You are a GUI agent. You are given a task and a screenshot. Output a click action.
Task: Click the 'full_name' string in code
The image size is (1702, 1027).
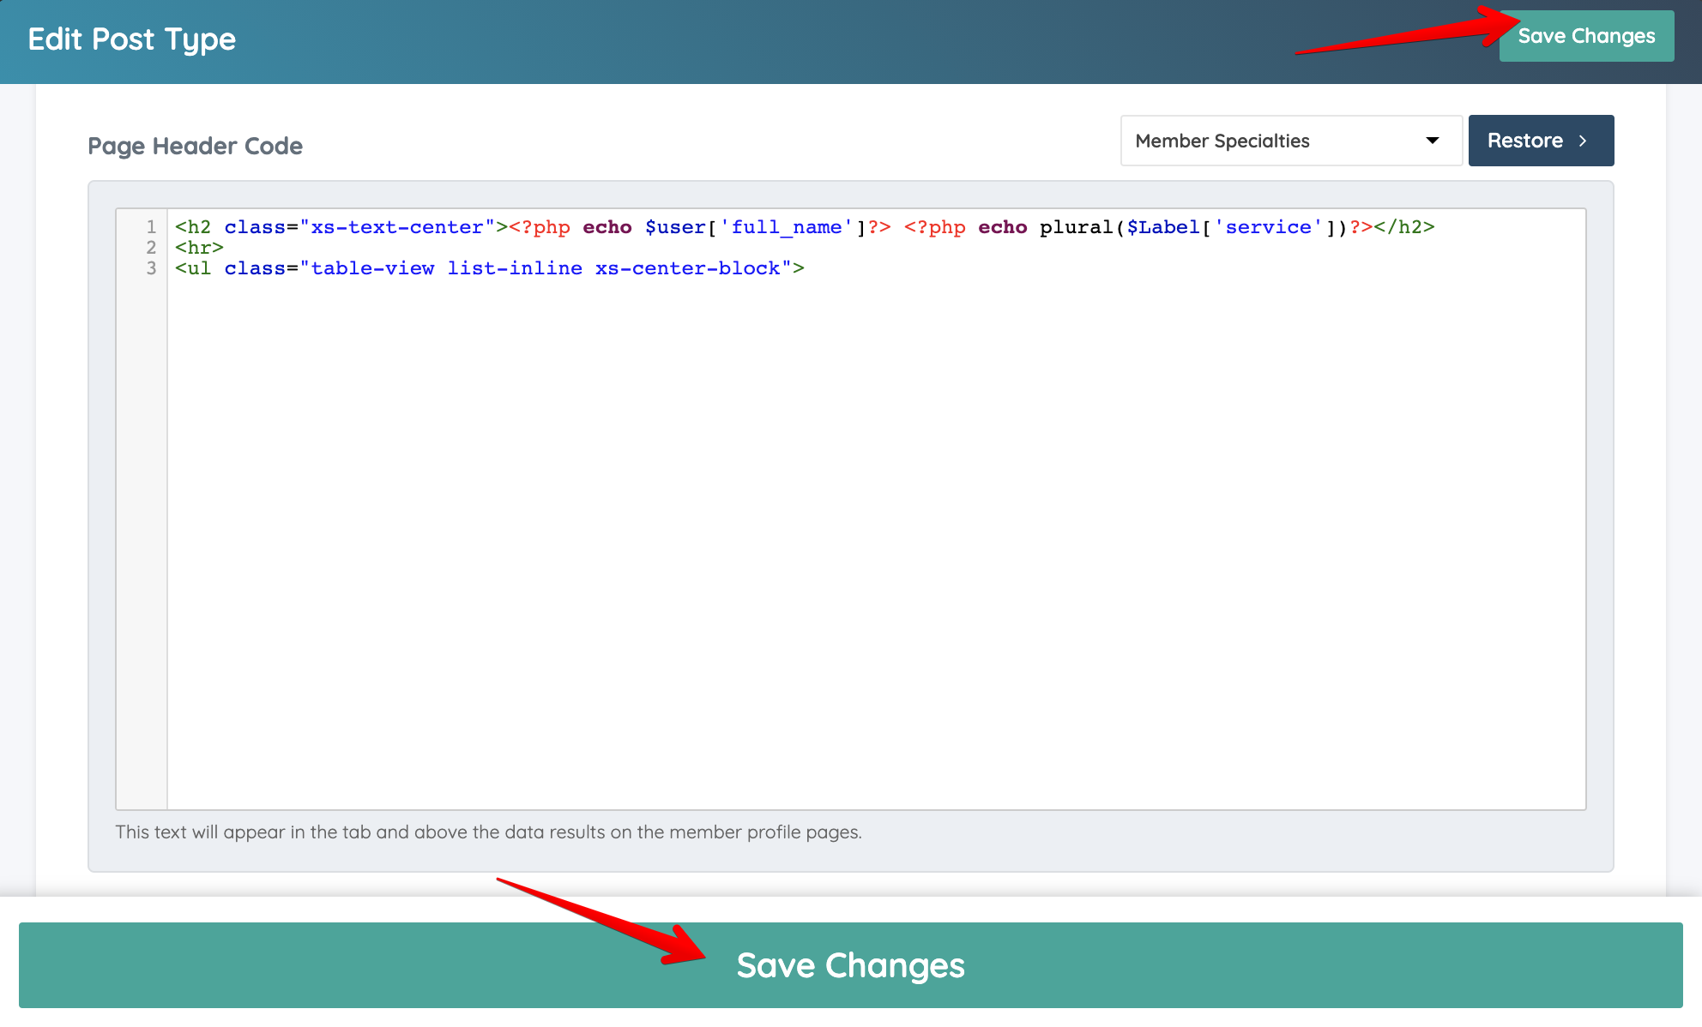point(786,227)
